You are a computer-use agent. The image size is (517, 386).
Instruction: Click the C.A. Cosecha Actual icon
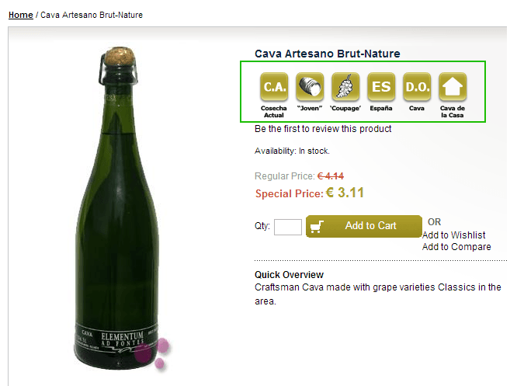[274, 87]
